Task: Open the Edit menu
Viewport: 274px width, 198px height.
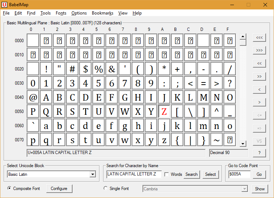Action: (18, 13)
